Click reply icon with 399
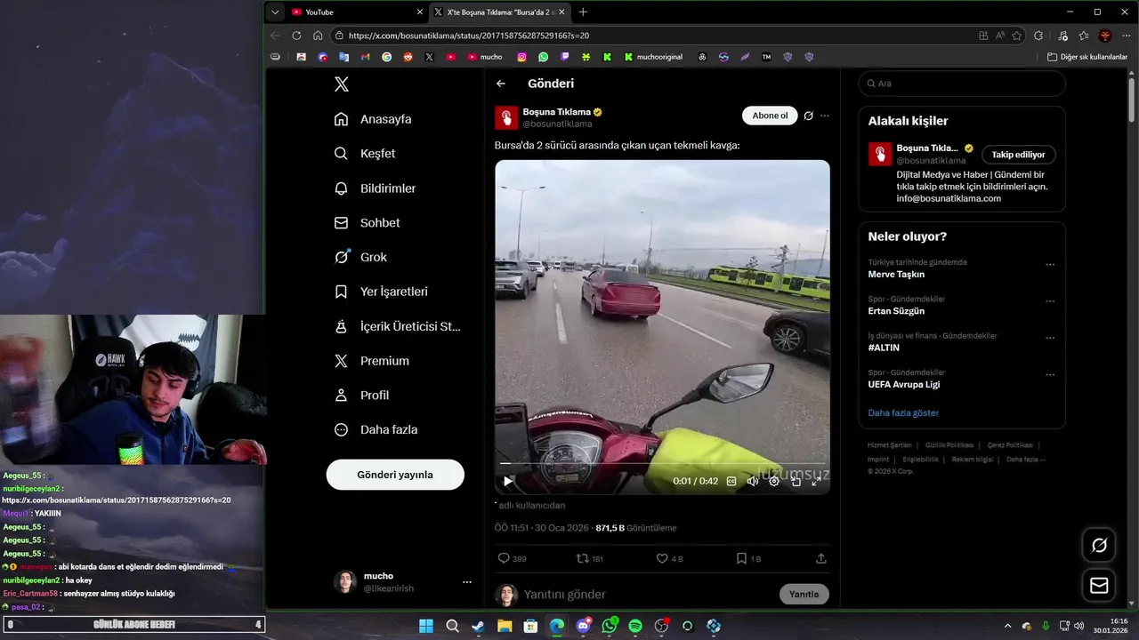The image size is (1139, 640). pos(512,559)
